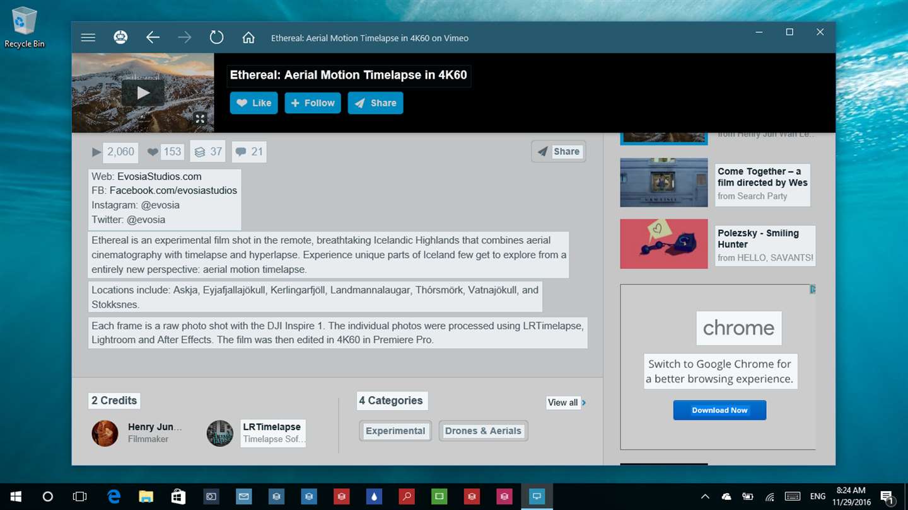This screenshot has width=908, height=510.
Task: Open Task View on taskbar
Action: 79,497
